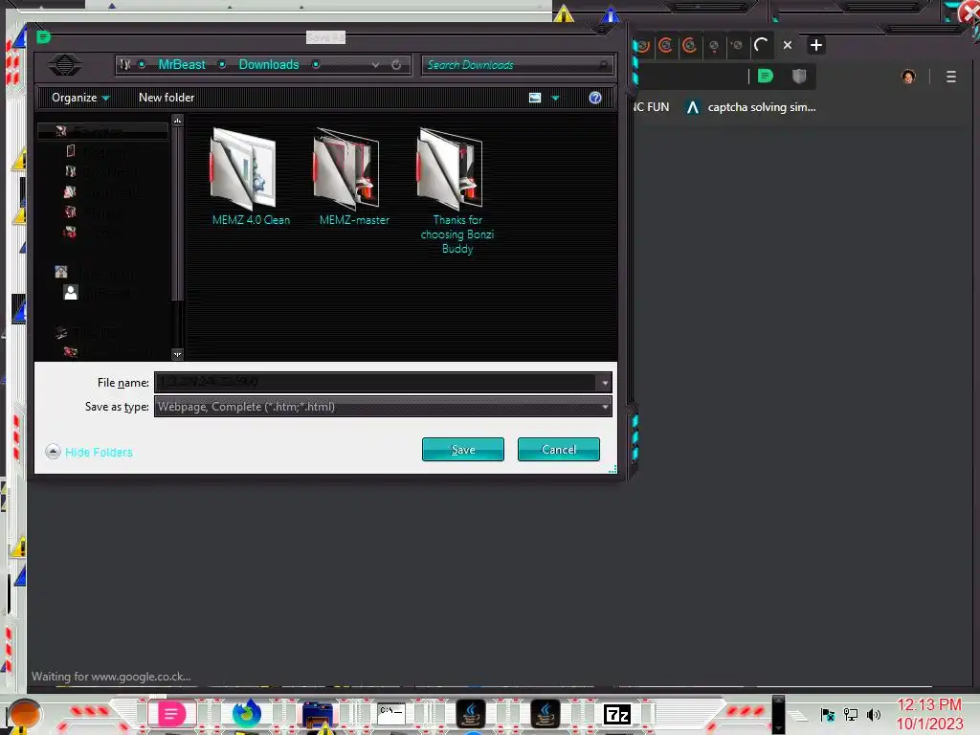Open a new browser tab with plus button

point(815,45)
